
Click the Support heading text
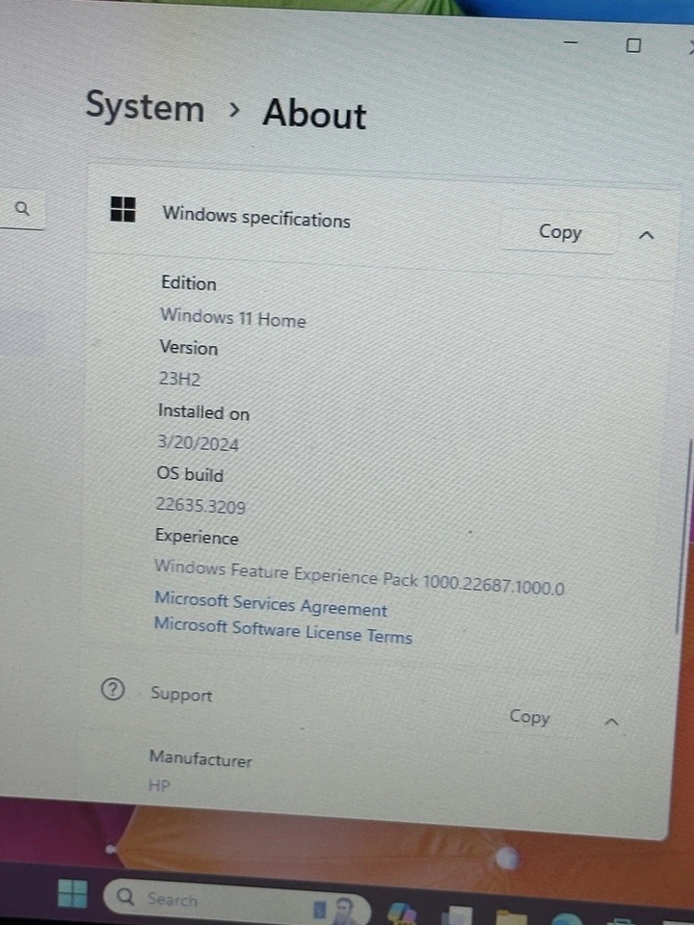(x=181, y=694)
